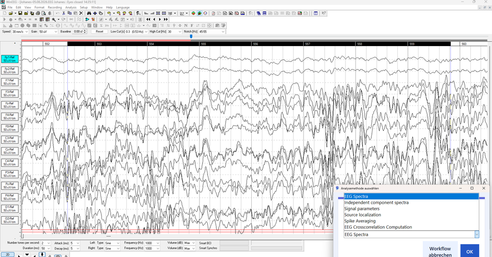Select the O1-Ref channel label
This screenshot has width=492, height=257.
(x=10, y=209)
